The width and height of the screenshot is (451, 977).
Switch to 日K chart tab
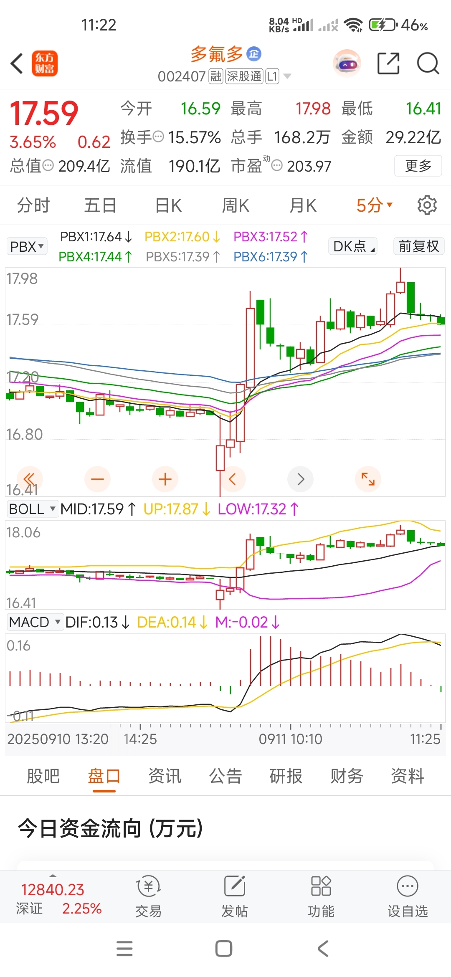[x=168, y=205]
